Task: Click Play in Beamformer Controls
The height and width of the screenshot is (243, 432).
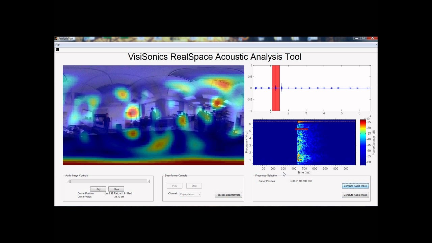Action: [174, 186]
